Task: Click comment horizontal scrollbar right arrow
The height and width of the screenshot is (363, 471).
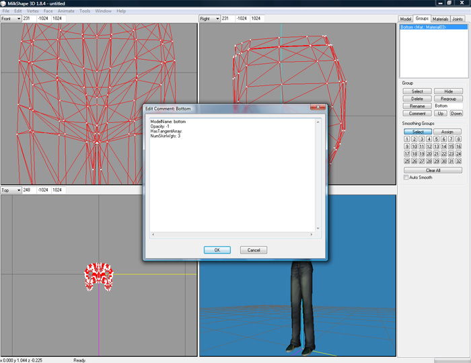Action: click(x=312, y=235)
